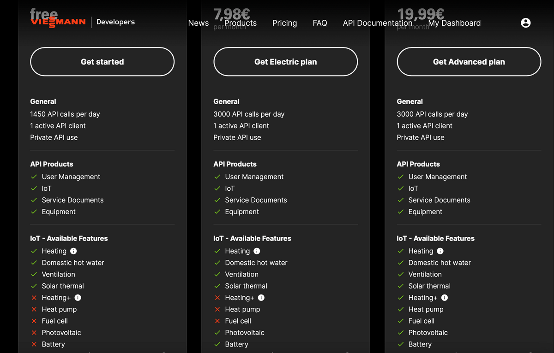Click Photovoltaic feature in Electric plan
Image resolution: width=554 pixels, height=353 pixels.
(245, 333)
